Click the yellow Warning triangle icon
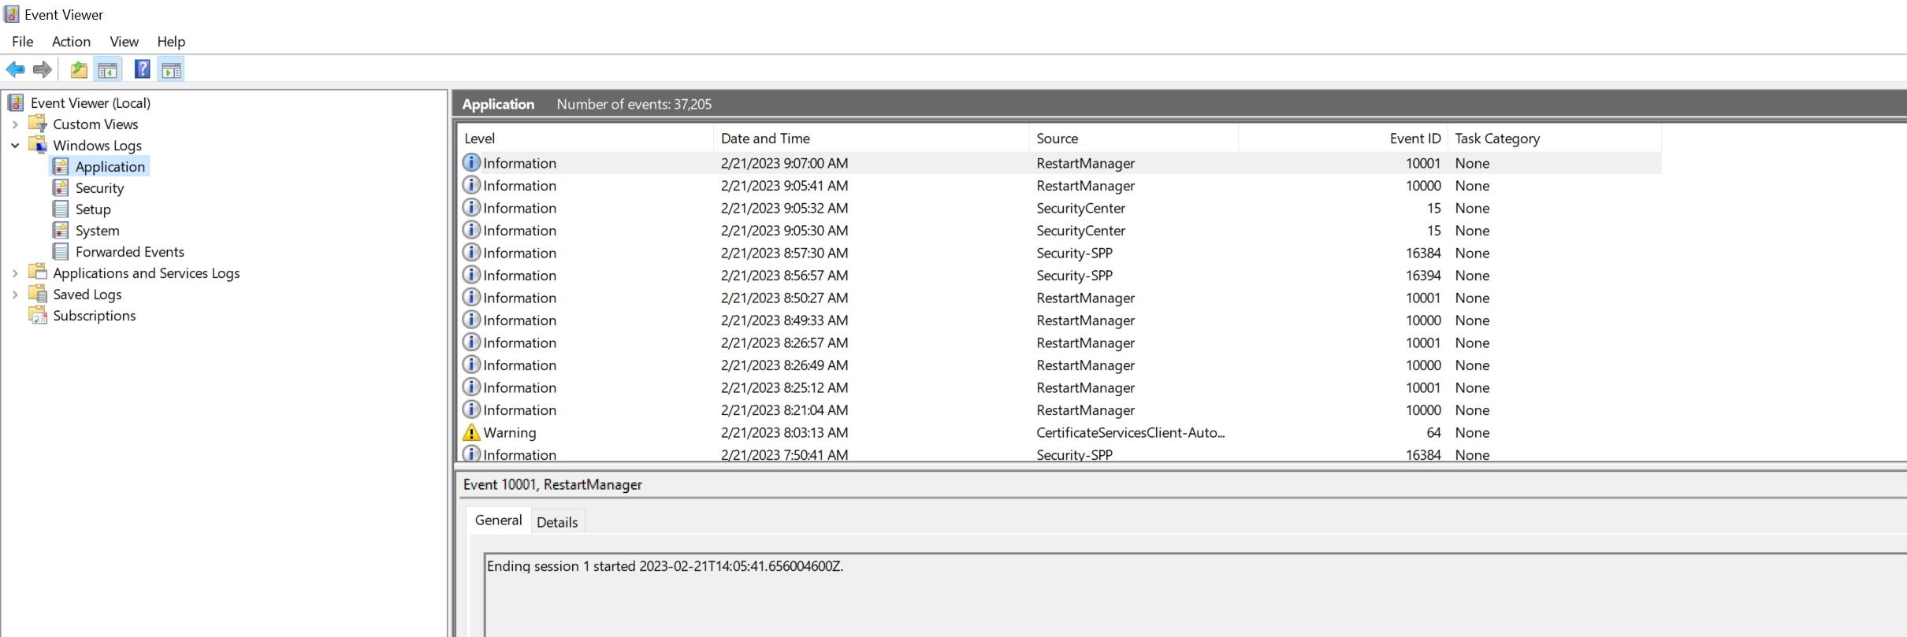This screenshot has width=1907, height=637. pyautogui.click(x=471, y=432)
